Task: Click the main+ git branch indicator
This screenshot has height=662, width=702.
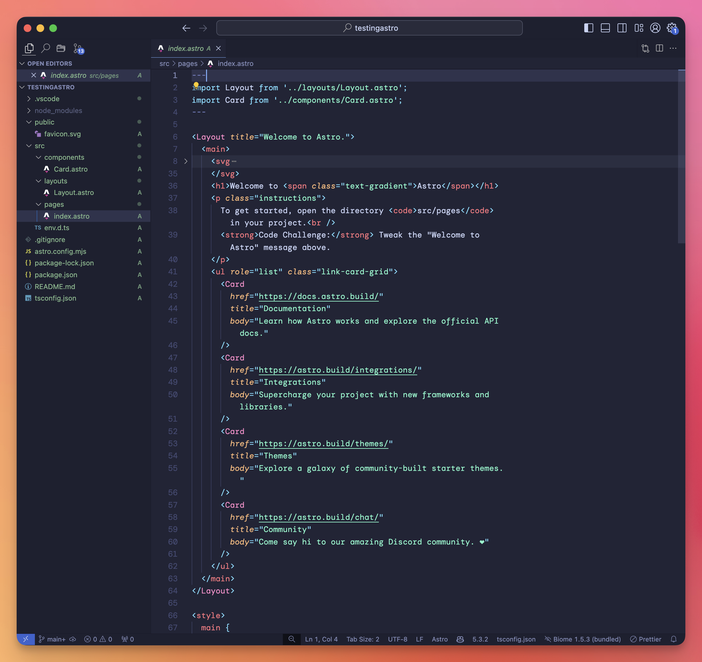Action: click(x=52, y=639)
